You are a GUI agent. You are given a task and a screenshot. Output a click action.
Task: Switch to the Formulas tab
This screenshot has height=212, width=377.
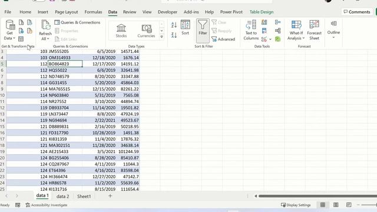point(93,12)
